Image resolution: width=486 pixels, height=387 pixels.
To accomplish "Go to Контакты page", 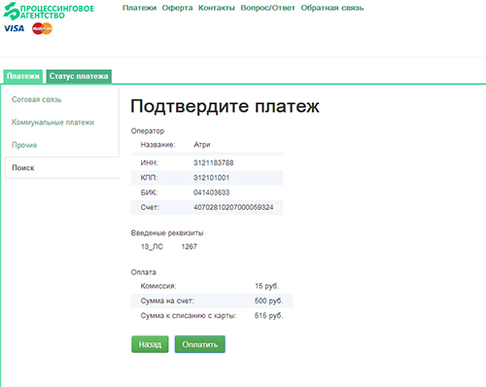I will pyautogui.click(x=217, y=8).
